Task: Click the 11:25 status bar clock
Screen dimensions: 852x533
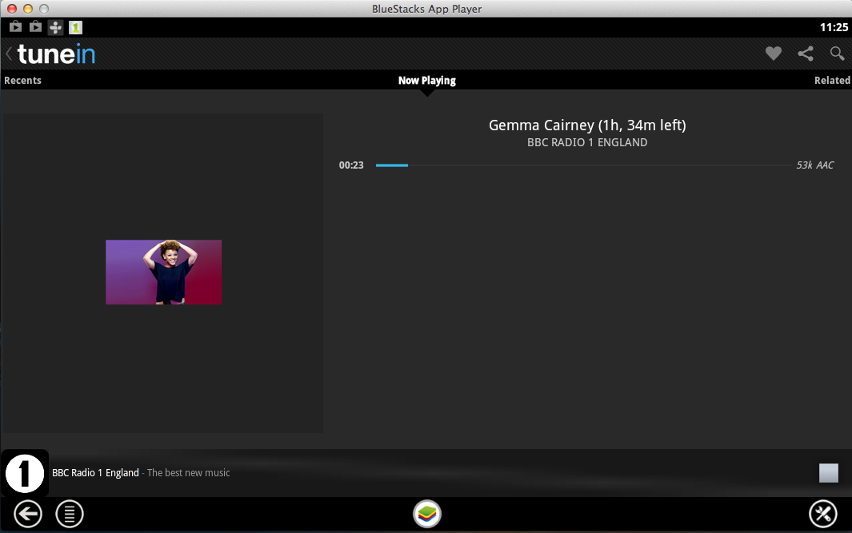Action: coord(834,27)
